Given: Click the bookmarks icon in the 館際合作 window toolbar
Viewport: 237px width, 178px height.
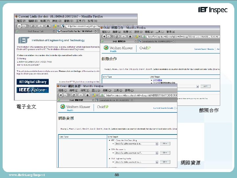Looking at the screenshot, I should coord(137,37).
